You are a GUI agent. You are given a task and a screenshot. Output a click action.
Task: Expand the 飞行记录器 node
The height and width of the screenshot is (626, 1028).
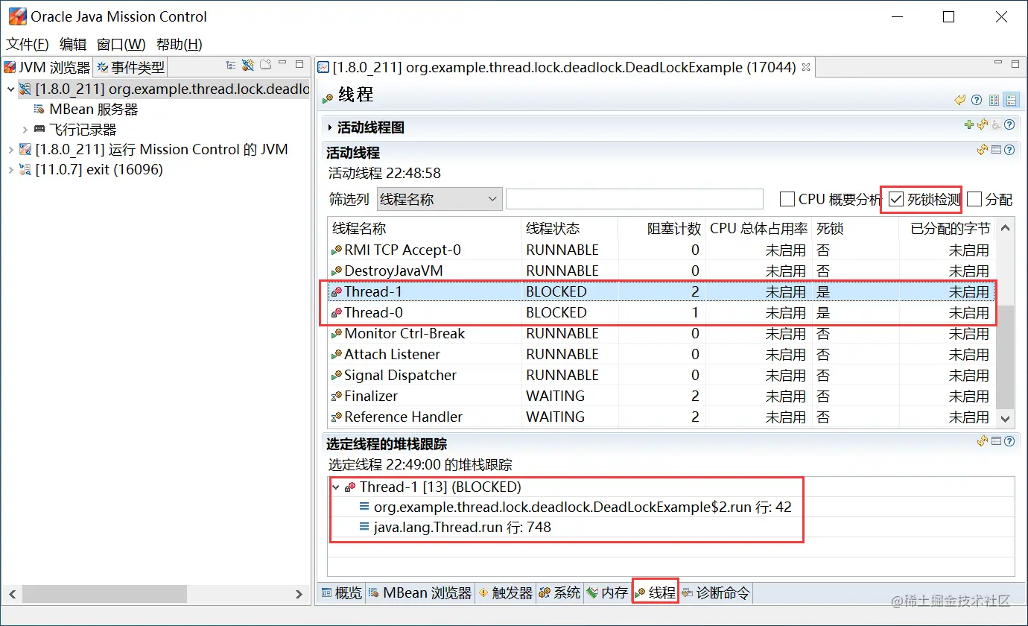click(x=25, y=130)
